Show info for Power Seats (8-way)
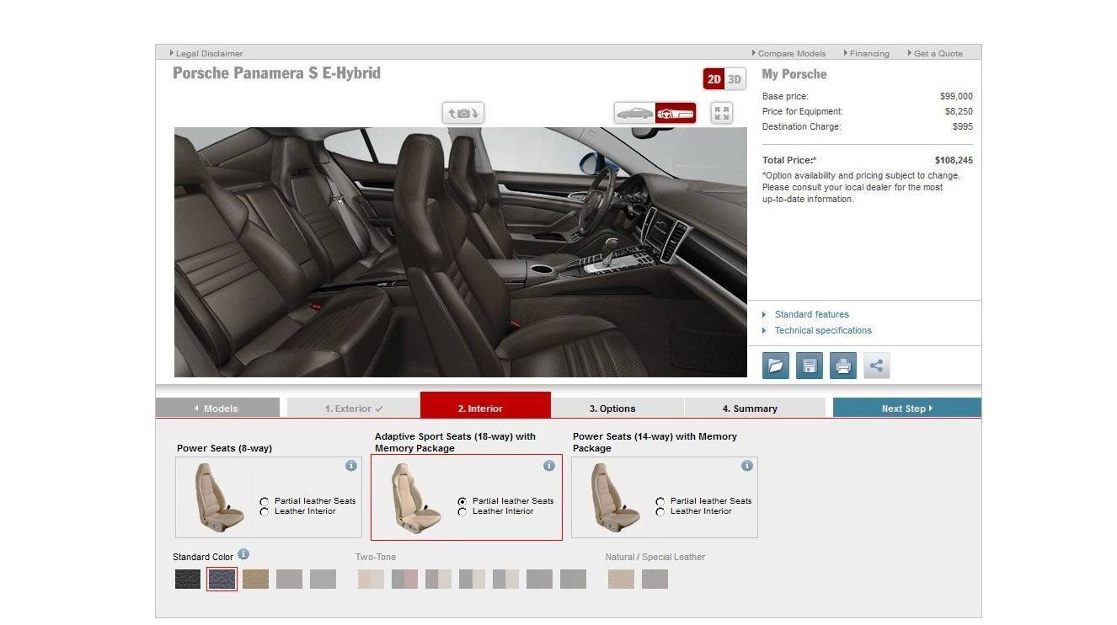 click(x=351, y=466)
